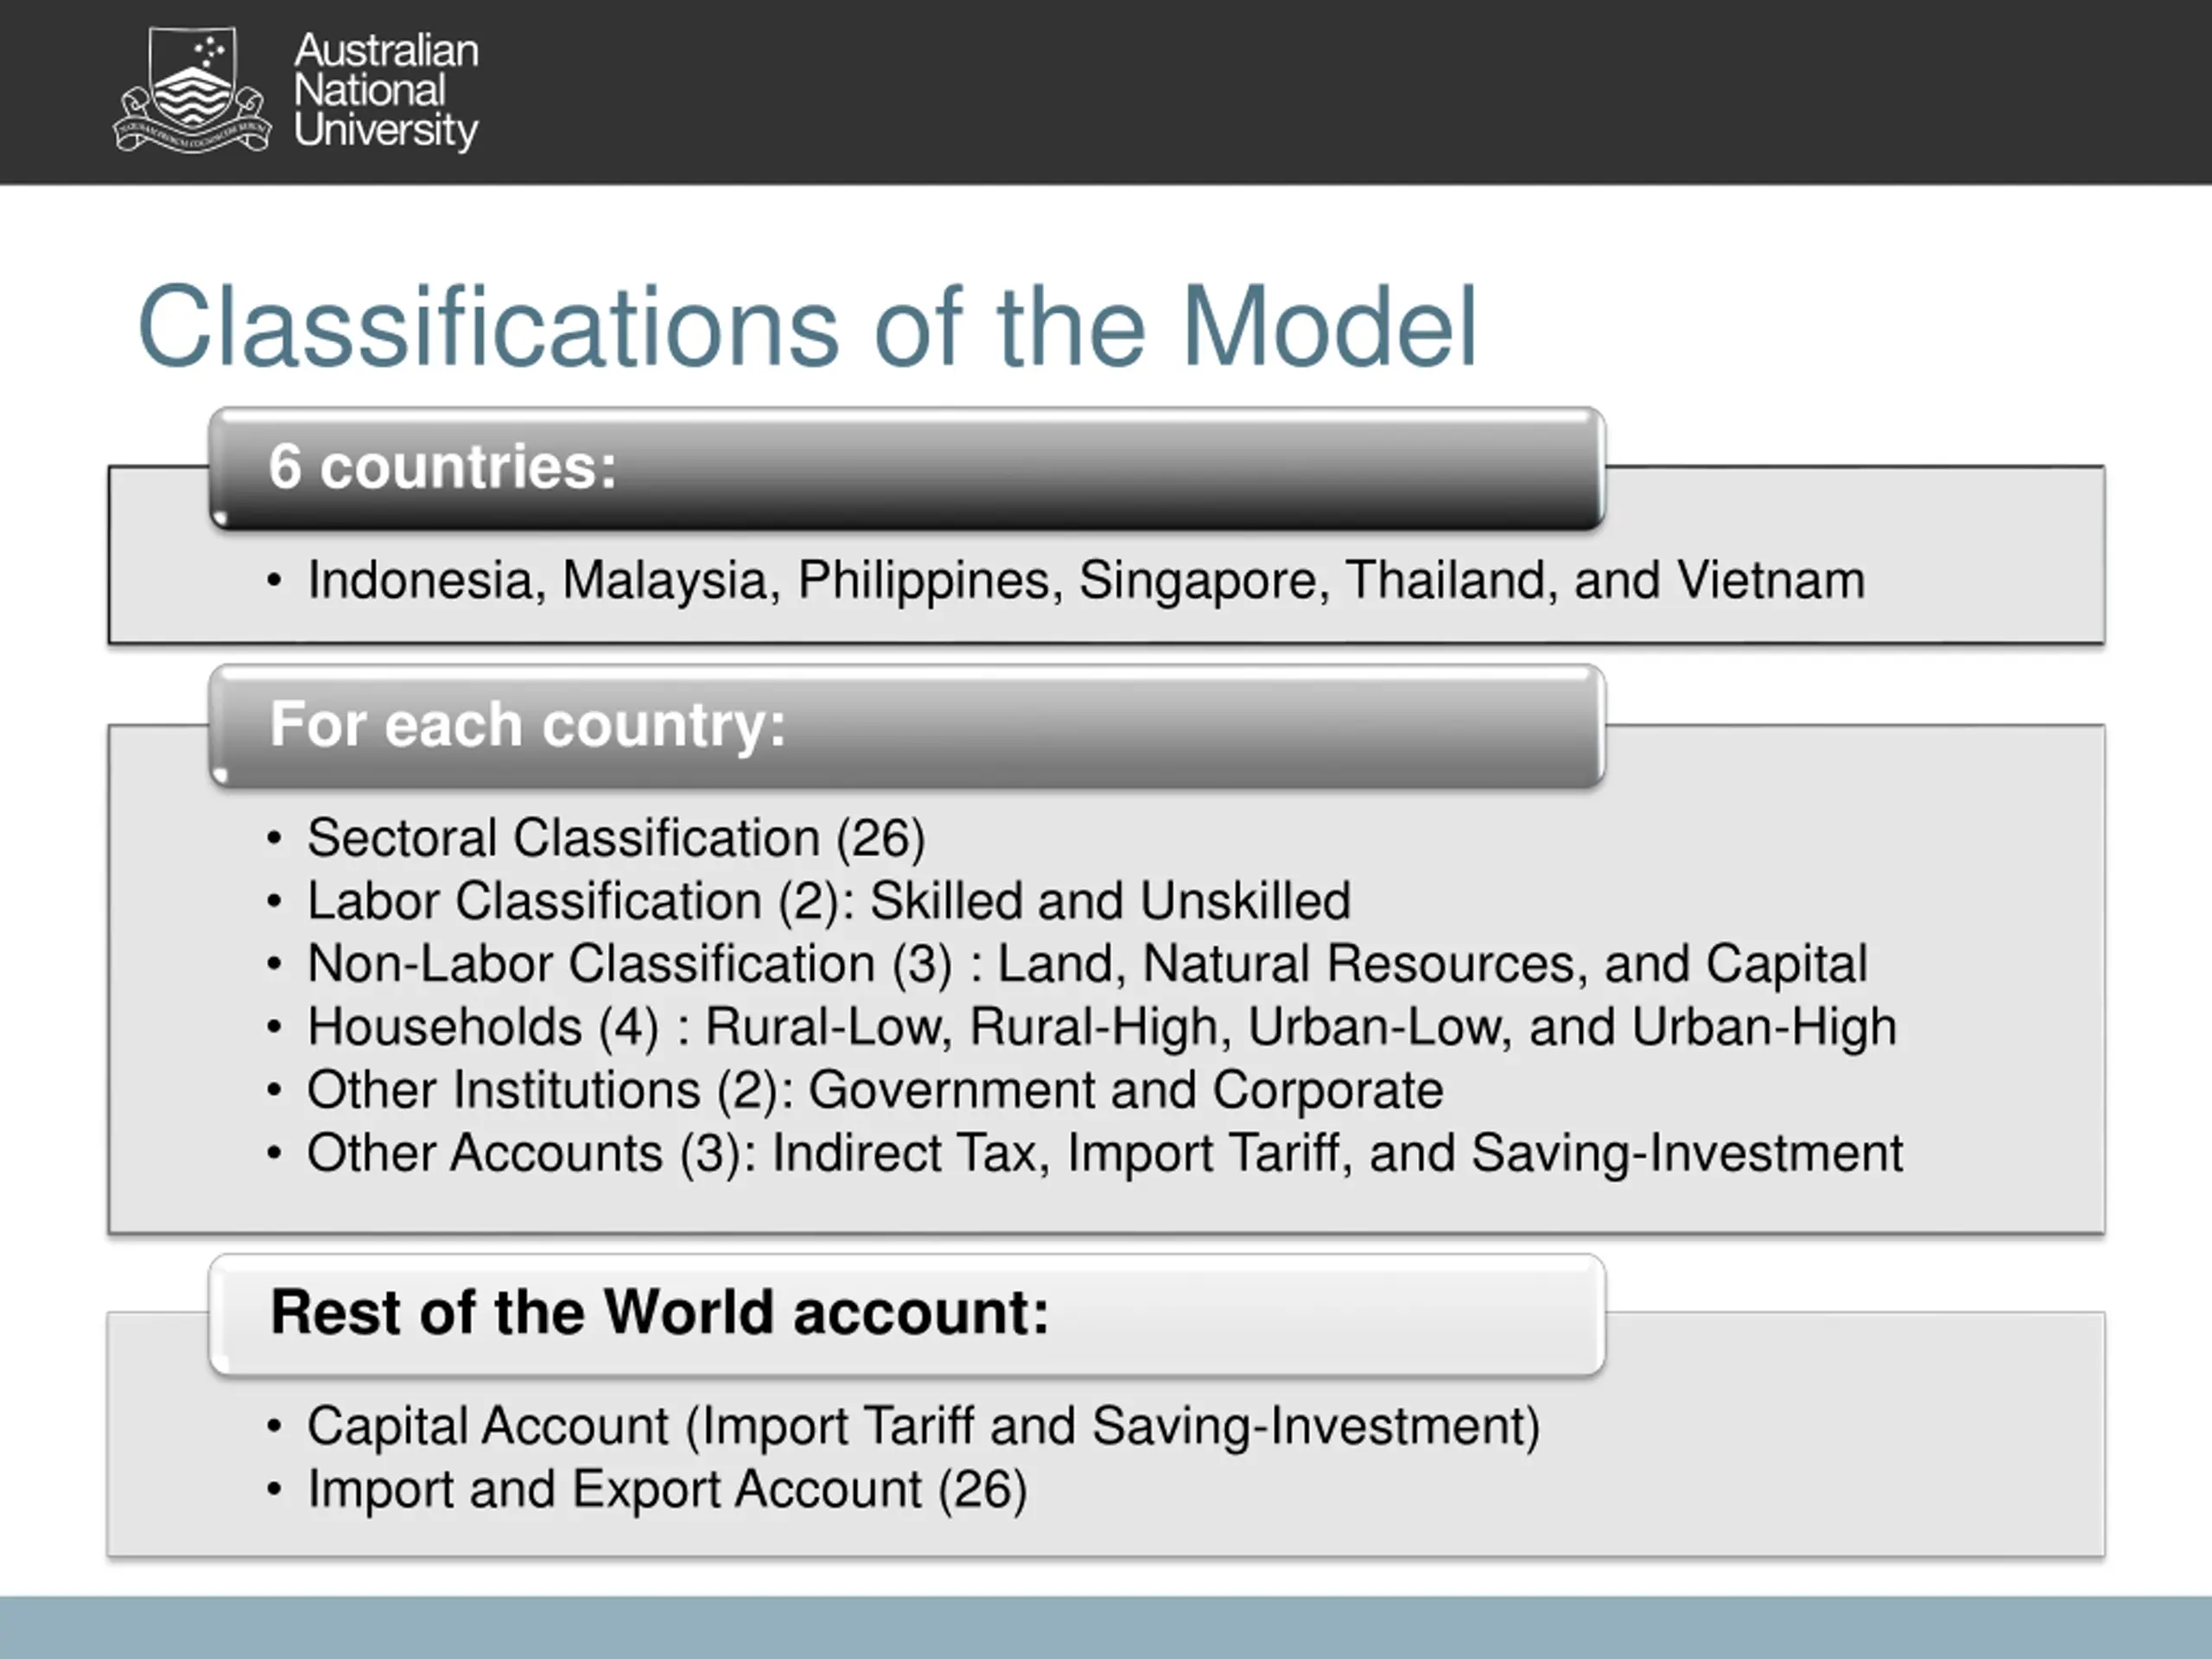Click the '6 countries:' header bar

907,467
